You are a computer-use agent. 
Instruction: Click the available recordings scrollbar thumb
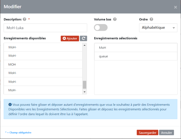tap(84, 85)
